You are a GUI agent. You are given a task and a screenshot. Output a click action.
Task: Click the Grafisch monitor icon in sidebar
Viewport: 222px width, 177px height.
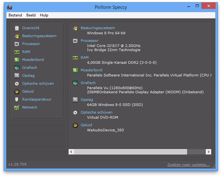pyautogui.click(x=17, y=68)
